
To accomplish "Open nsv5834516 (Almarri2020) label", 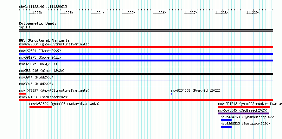I will (42, 71).
